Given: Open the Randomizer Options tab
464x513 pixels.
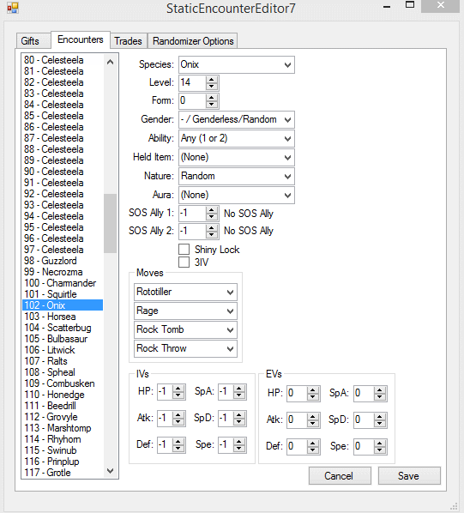Looking at the screenshot, I should click(193, 41).
